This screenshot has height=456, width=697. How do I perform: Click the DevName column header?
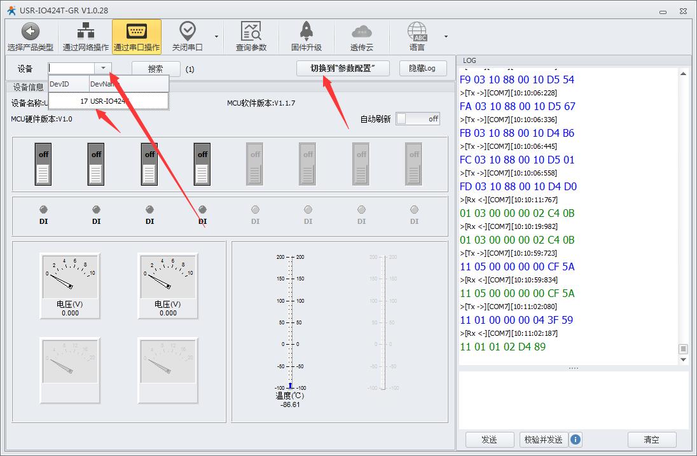pyautogui.click(x=129, y=84)
